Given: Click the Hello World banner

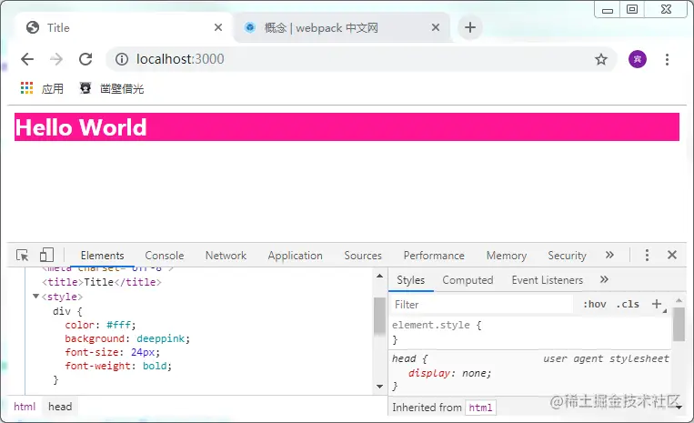Looking at the screenshot, I should coord(347,127).
